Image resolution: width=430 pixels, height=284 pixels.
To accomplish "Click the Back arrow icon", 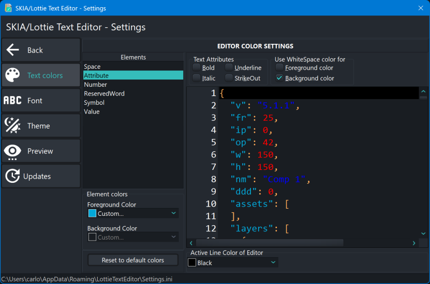I will (x=12, y=50).
